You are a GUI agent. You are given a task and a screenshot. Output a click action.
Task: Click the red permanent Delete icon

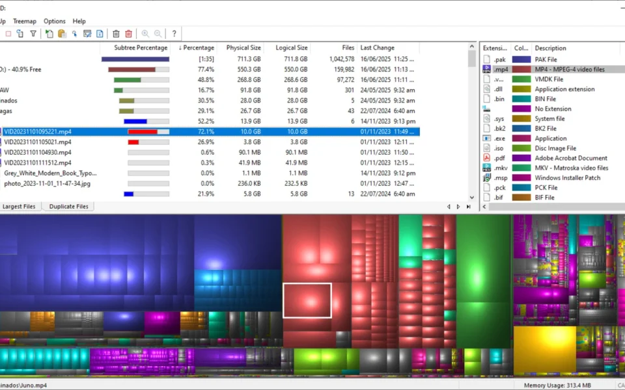point(128,34)
